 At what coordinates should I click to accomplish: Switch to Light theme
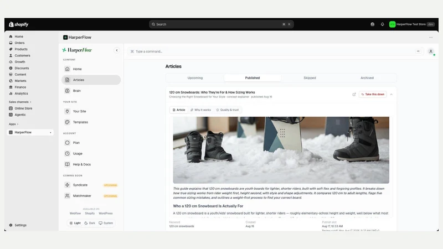coord(75,223)
